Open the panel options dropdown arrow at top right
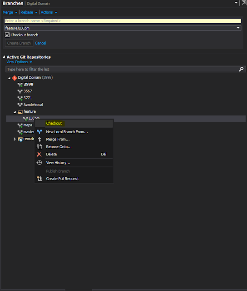Image resolution: width=247 pixels, height=291 pixels. pyautogui.click(x=236, y=3)
